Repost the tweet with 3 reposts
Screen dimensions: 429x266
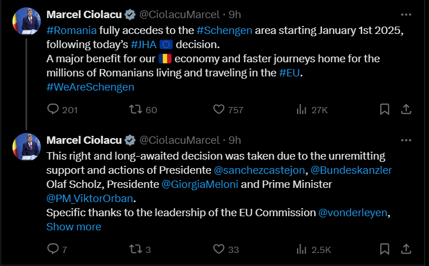[x=136, y=249]
